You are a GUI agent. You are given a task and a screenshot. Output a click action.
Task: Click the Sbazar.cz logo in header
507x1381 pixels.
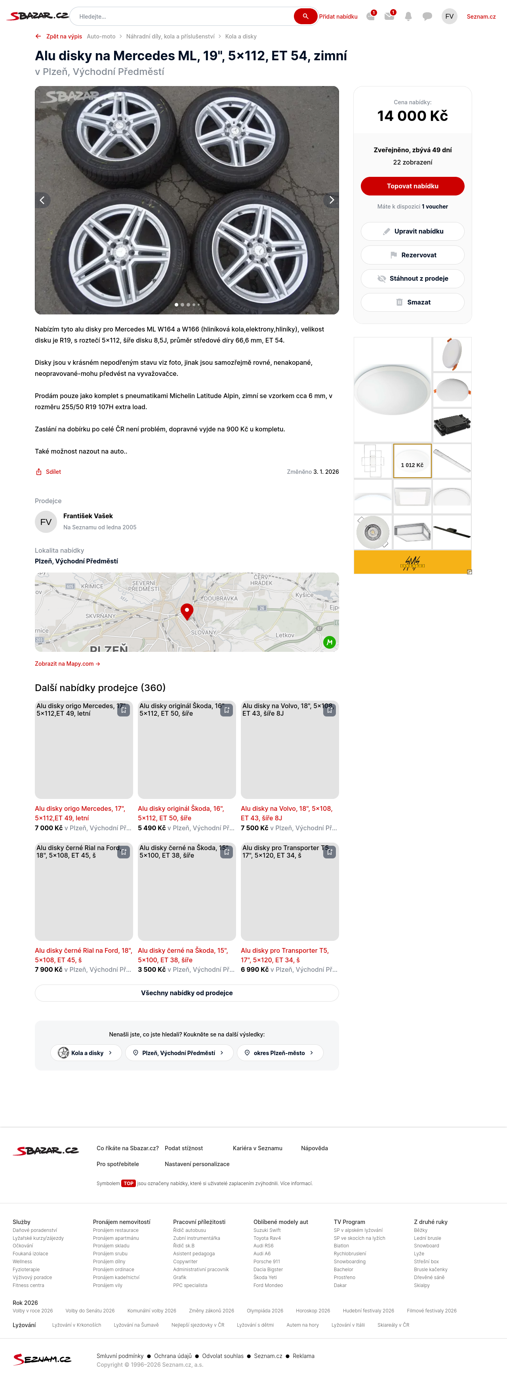pyautogui.click(x=38, y=16)
